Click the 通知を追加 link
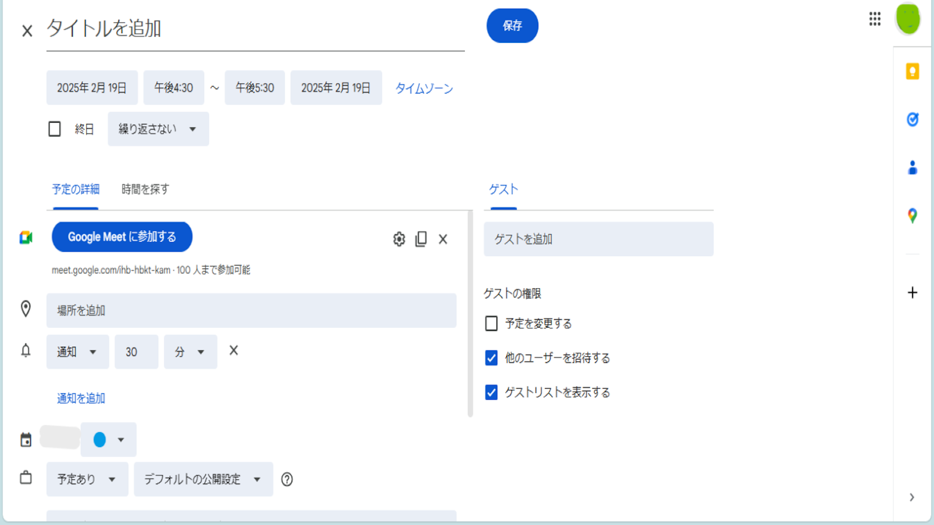934x525 pixels. click(x=81, y=398)
